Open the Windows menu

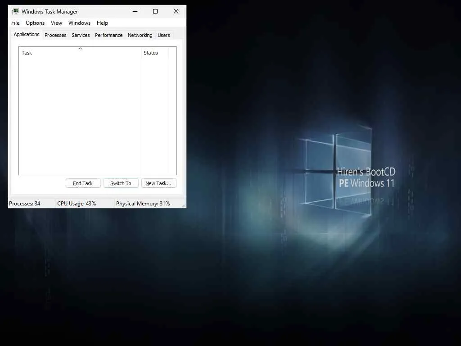(79, 23)
